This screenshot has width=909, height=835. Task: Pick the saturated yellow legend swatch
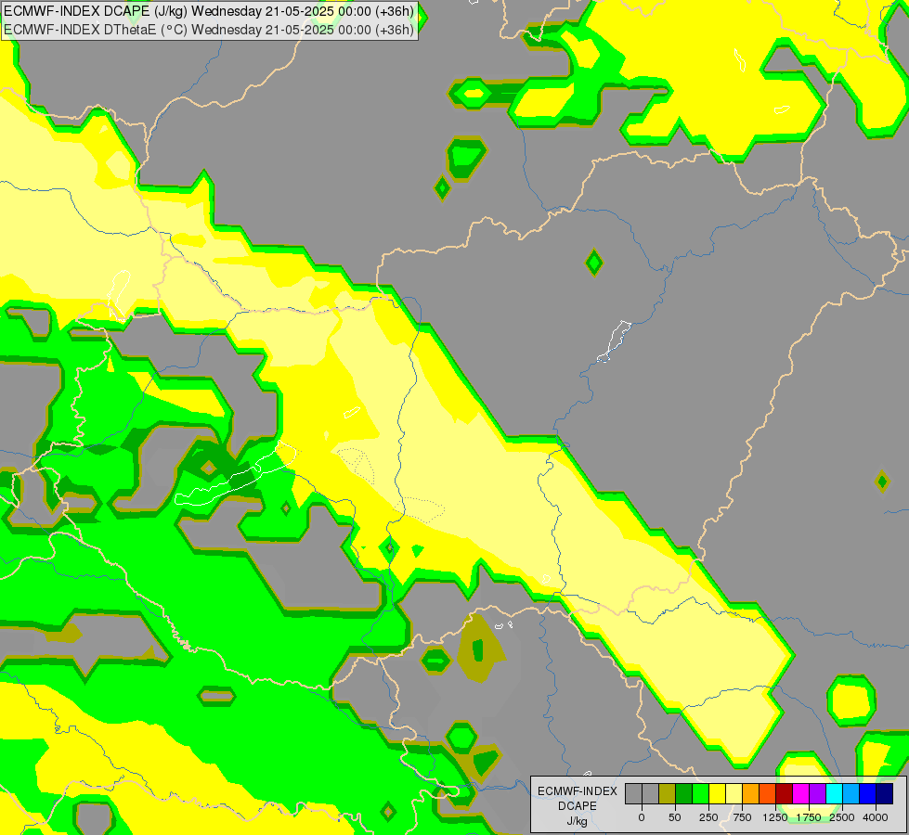coord(717,793)
